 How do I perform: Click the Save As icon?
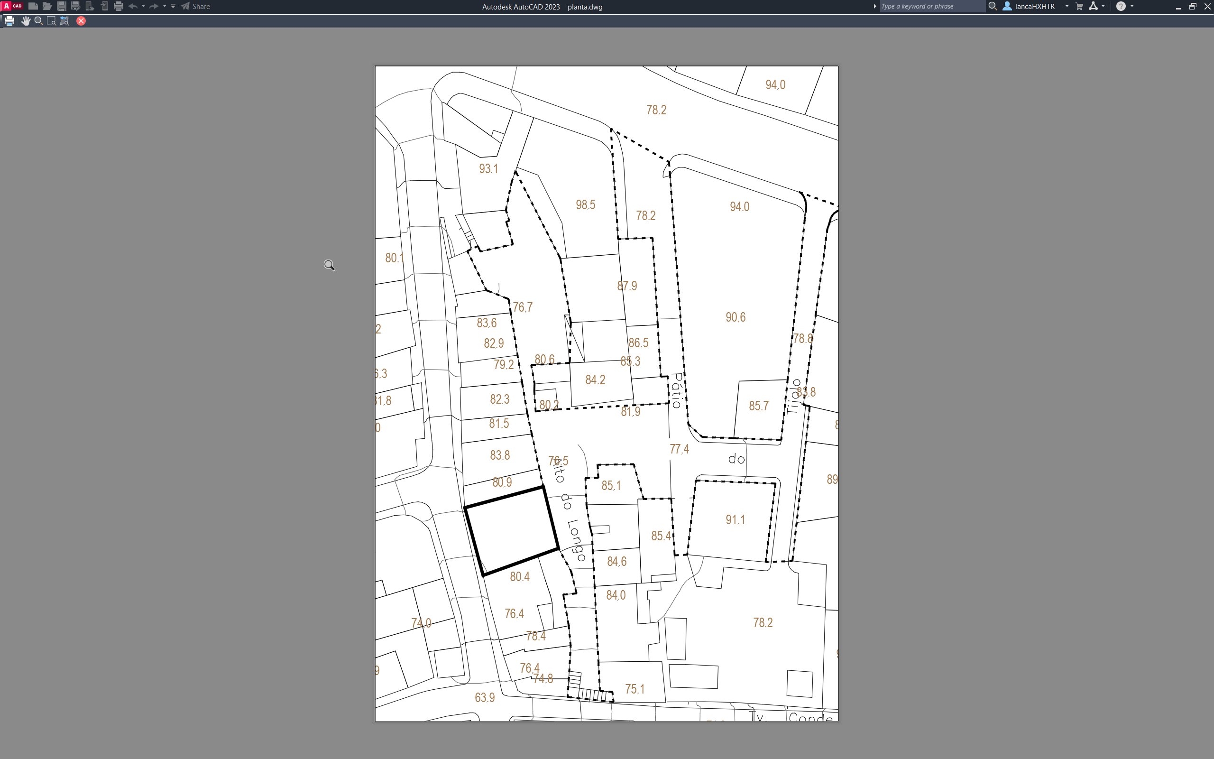pyautogui.click(x=76, y=7)
